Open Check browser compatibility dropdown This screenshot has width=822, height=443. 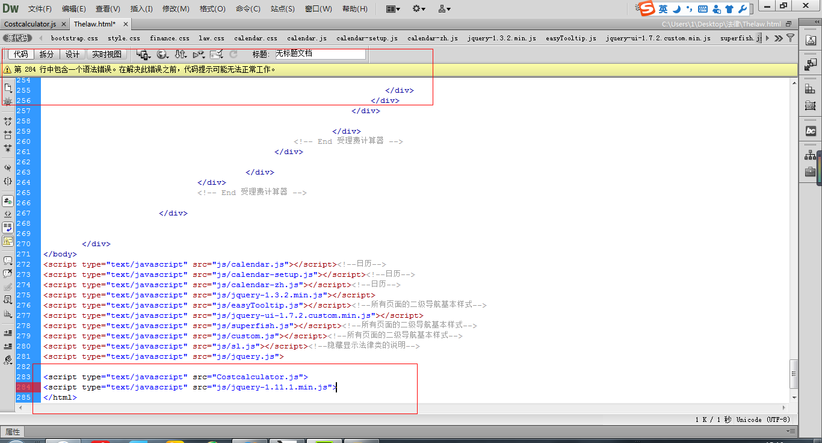pyautogui.click(x=217, y=54)
